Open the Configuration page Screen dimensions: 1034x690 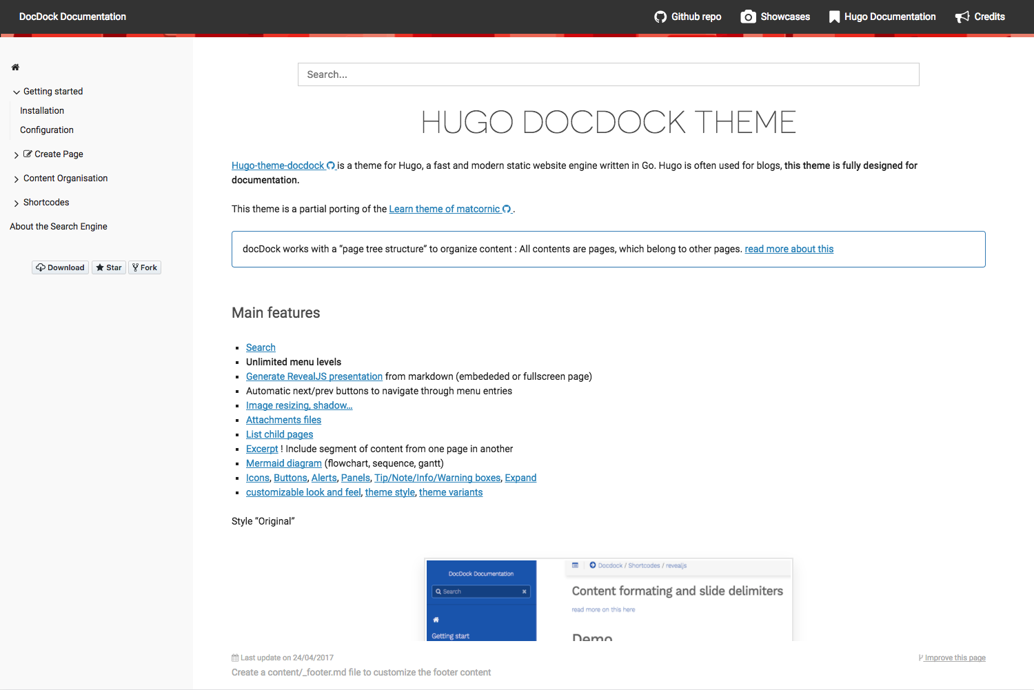point(47,130)
